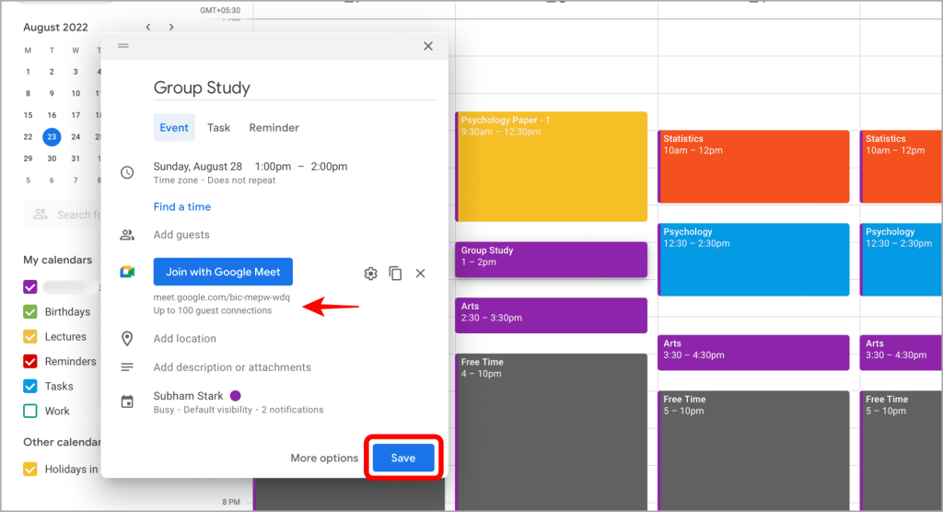The height and width of the screenshot is (512, 943).
Task: Click the guests people icon
Action: click(127, 235)
